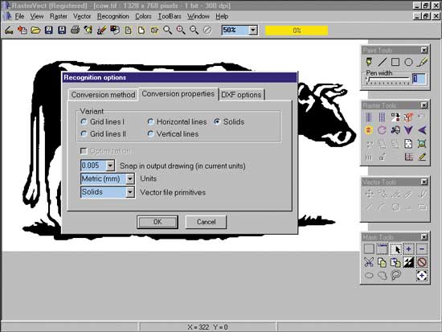Click the scissors cut icon in Mask Tools
The image size is (442, 332).
(369, 262)
